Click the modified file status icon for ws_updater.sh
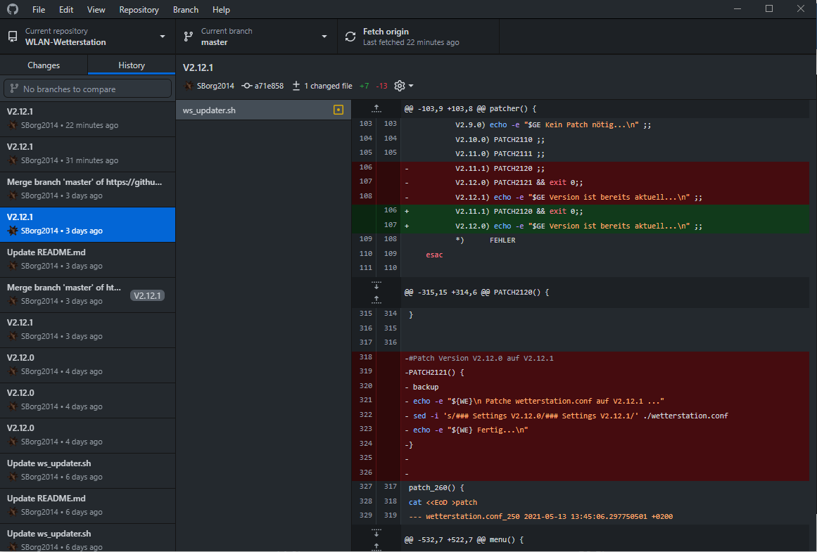 [x=338, y=110]
